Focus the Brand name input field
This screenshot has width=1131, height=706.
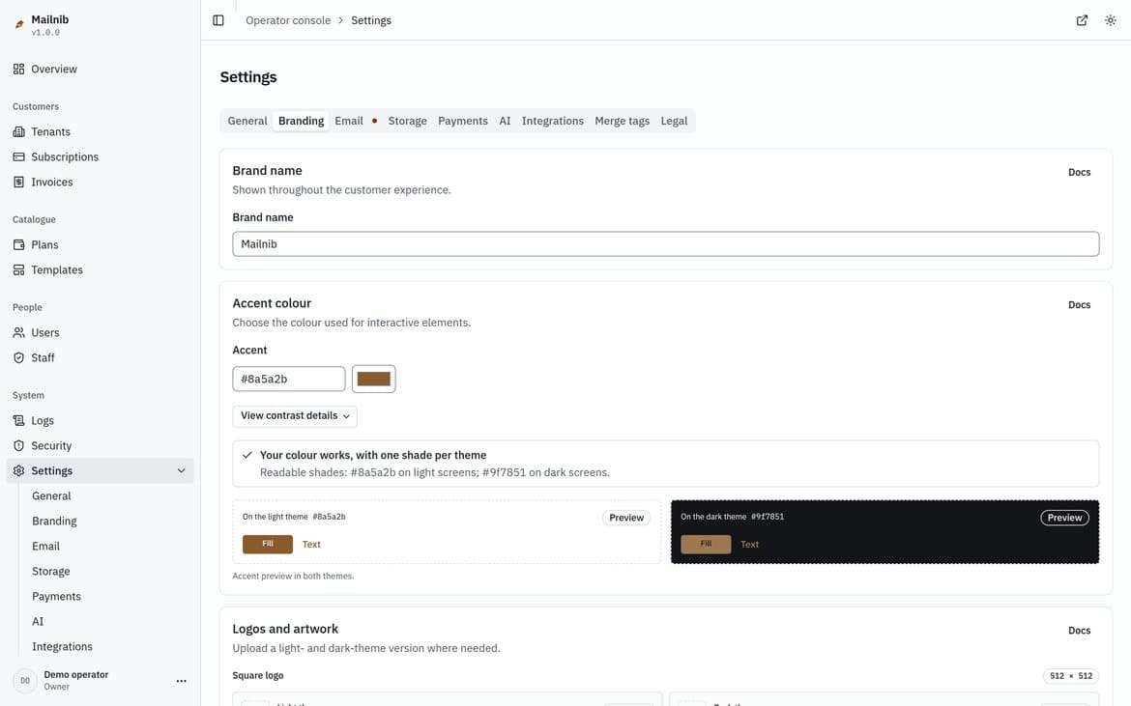[x=665, y=244]
